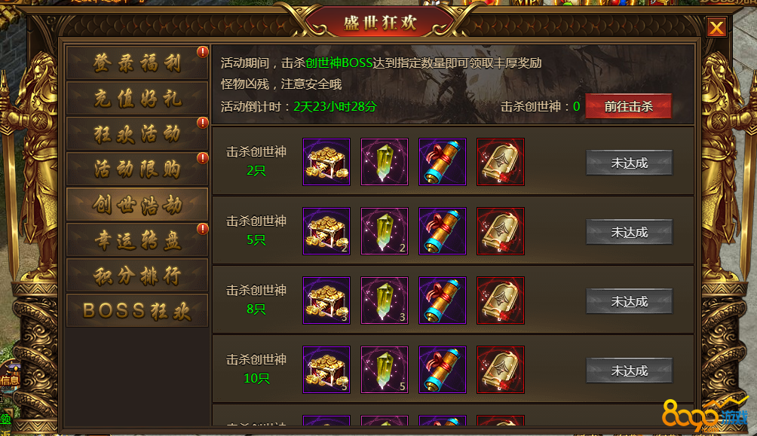Screen dimensions: 757x436
Task: Click the gold chest marked 5 in the 10只 row
Action: tap(326, 370)
